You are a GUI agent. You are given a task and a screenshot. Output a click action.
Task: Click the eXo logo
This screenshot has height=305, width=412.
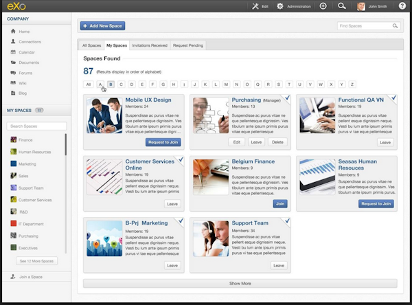(x=16, y=6)
